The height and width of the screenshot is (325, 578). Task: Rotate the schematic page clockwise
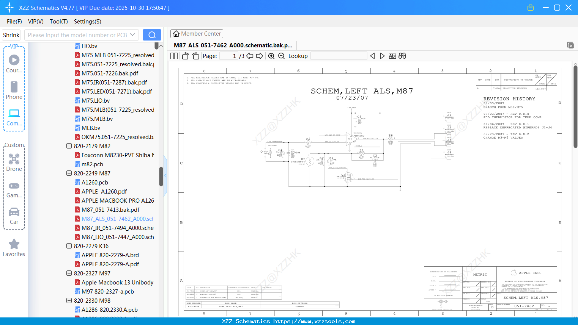tap(195, 56)
